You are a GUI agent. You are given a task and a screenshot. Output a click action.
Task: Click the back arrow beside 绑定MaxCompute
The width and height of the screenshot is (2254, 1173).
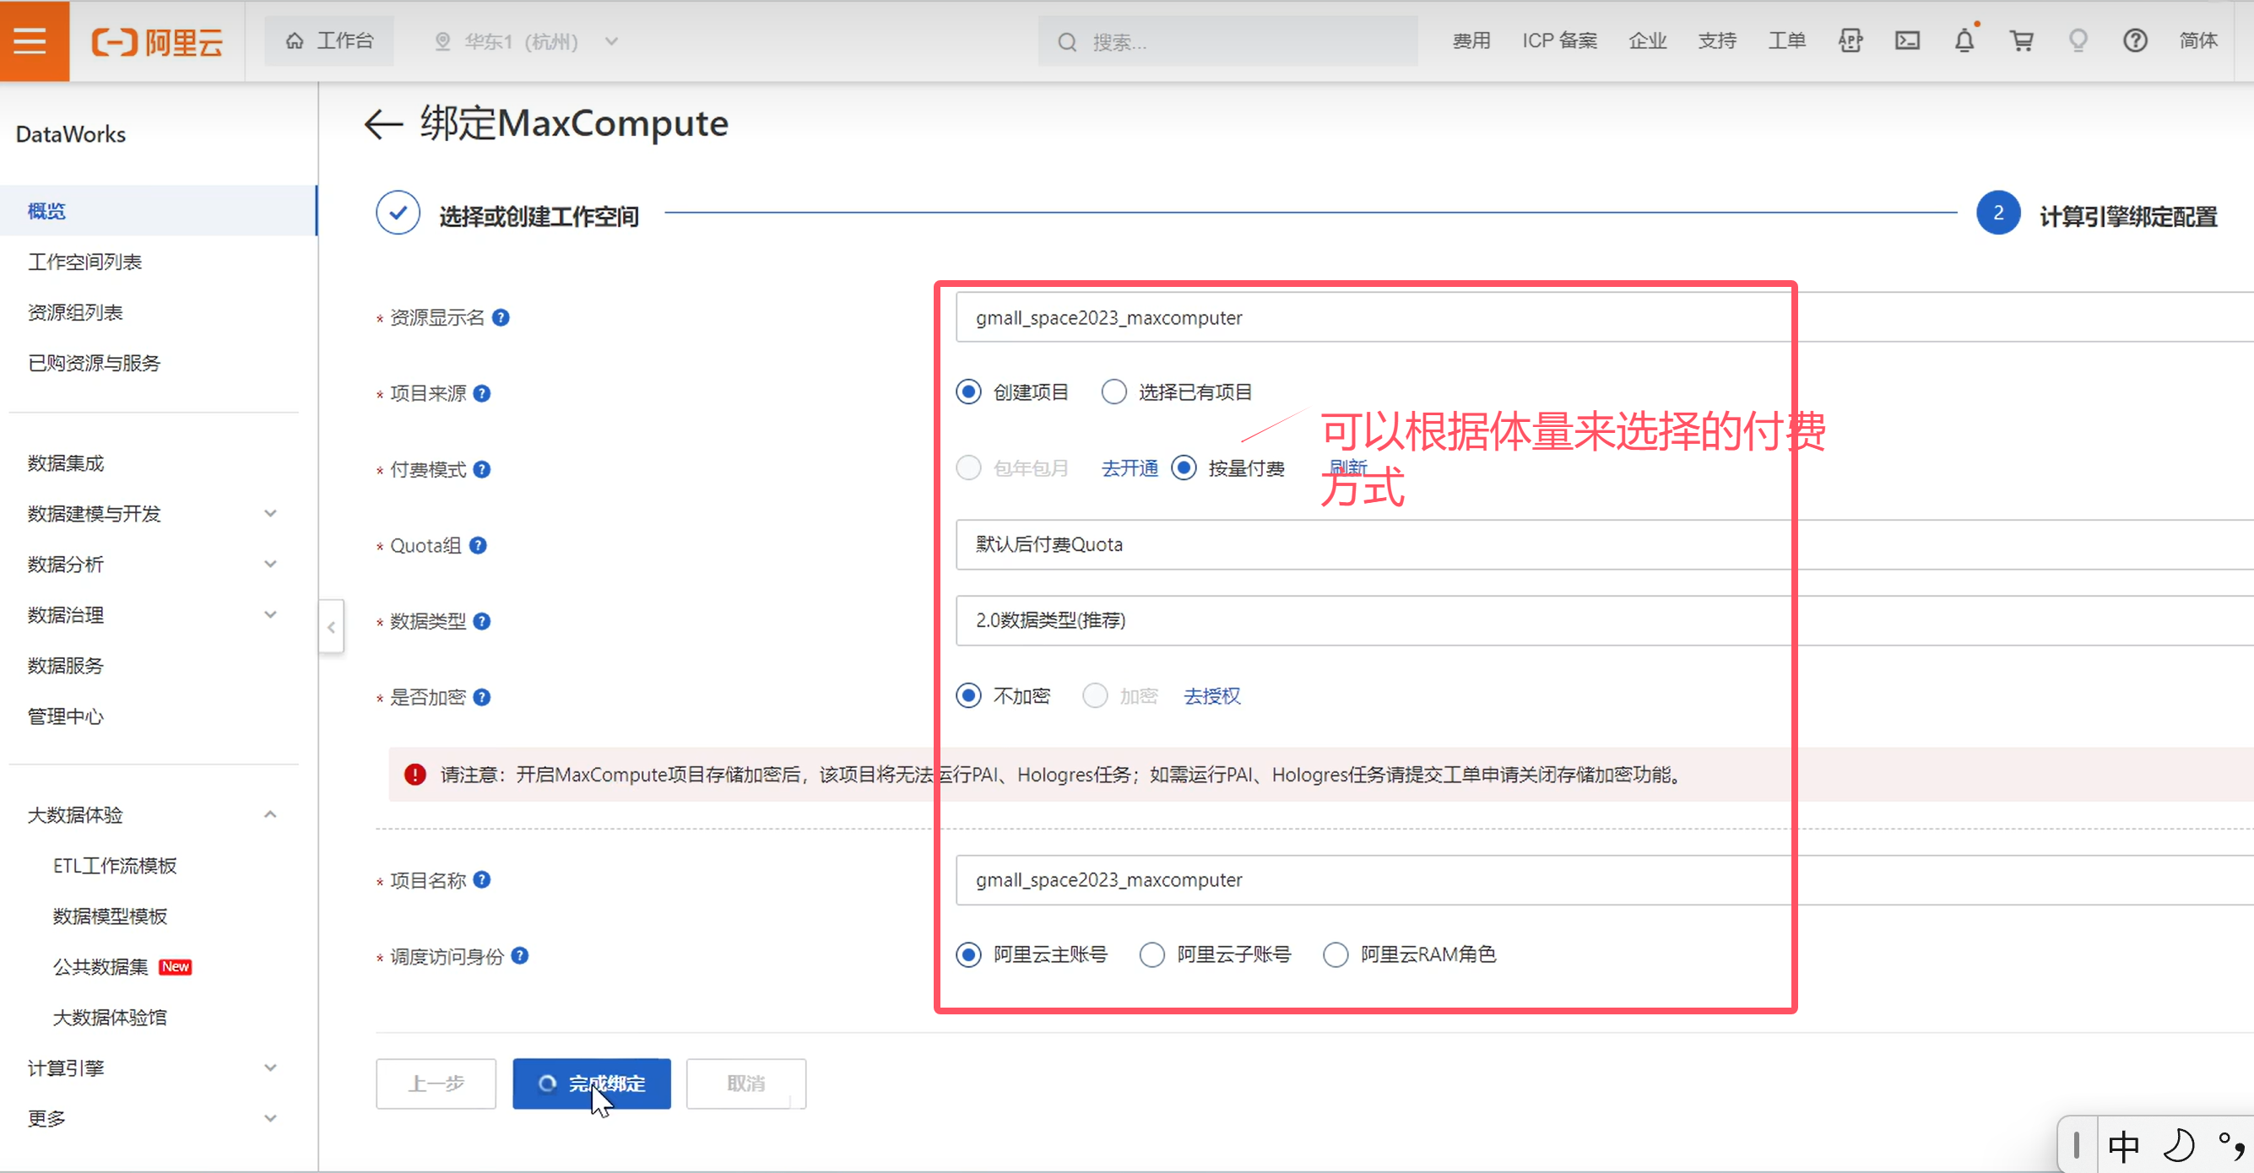[x=383, y=124]
